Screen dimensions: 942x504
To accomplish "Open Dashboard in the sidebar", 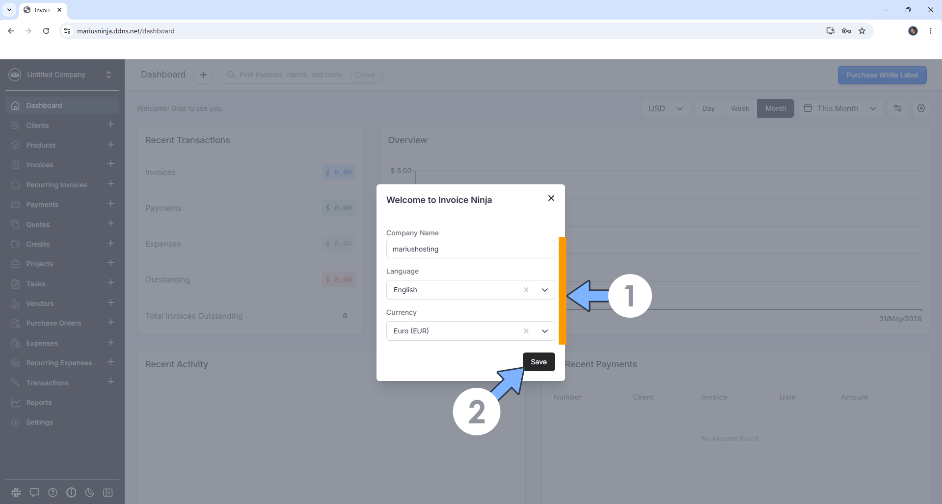I will (62, 105).
